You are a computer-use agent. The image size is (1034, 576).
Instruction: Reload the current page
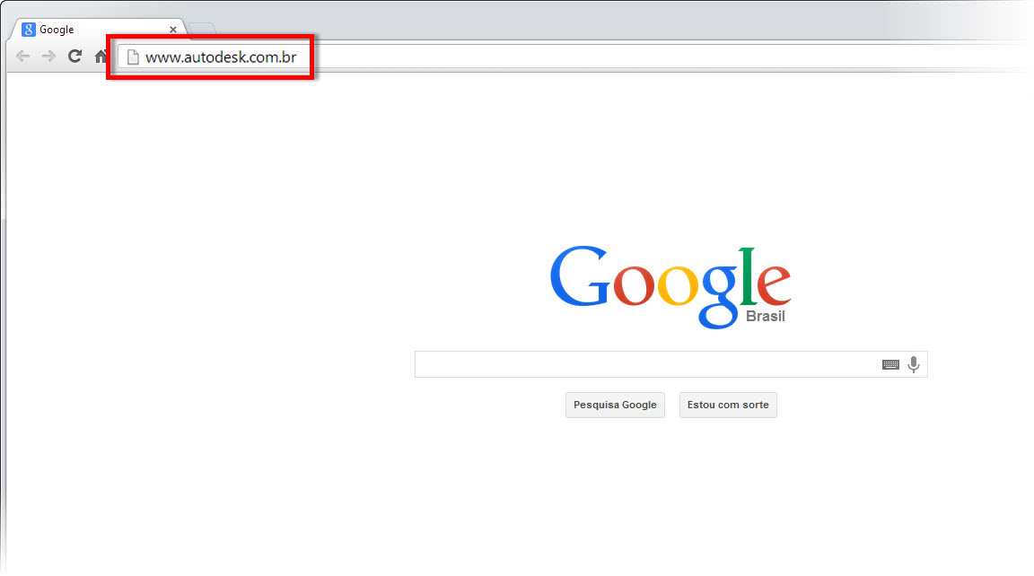(x=74, y=56)
